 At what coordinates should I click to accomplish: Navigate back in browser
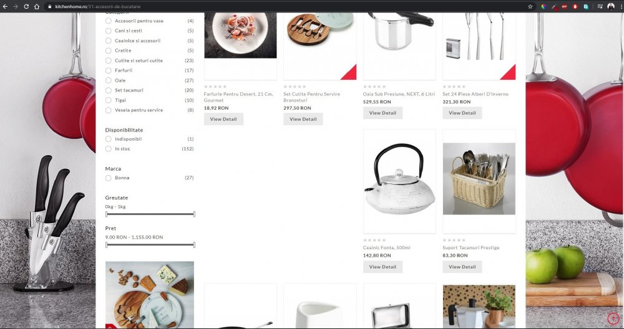[x=5, y=6]
